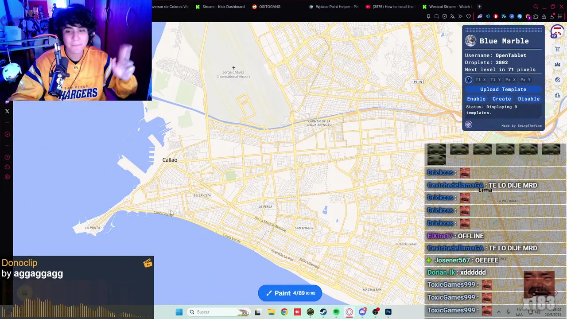
Task: Click the translate page icon in toolbar
Action: 452,16
